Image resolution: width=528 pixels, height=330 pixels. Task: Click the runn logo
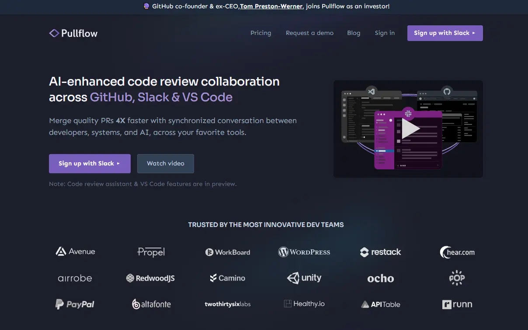pos(457,304)
